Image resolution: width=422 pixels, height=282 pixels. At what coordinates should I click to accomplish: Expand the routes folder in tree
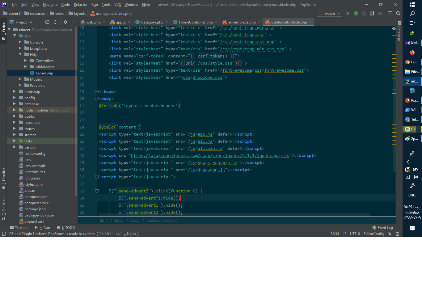click(x=15, y=128)
